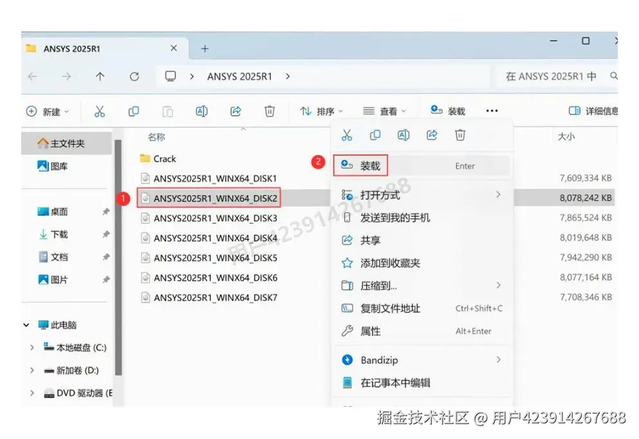Collapse the 此电脑 tree item

(26, 325)
